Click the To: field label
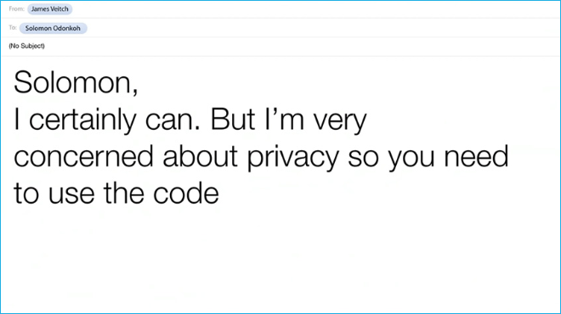 point(13,27)
